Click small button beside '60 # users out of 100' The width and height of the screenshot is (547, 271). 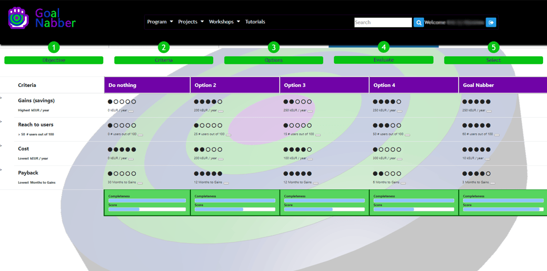[x=497, y=135]
